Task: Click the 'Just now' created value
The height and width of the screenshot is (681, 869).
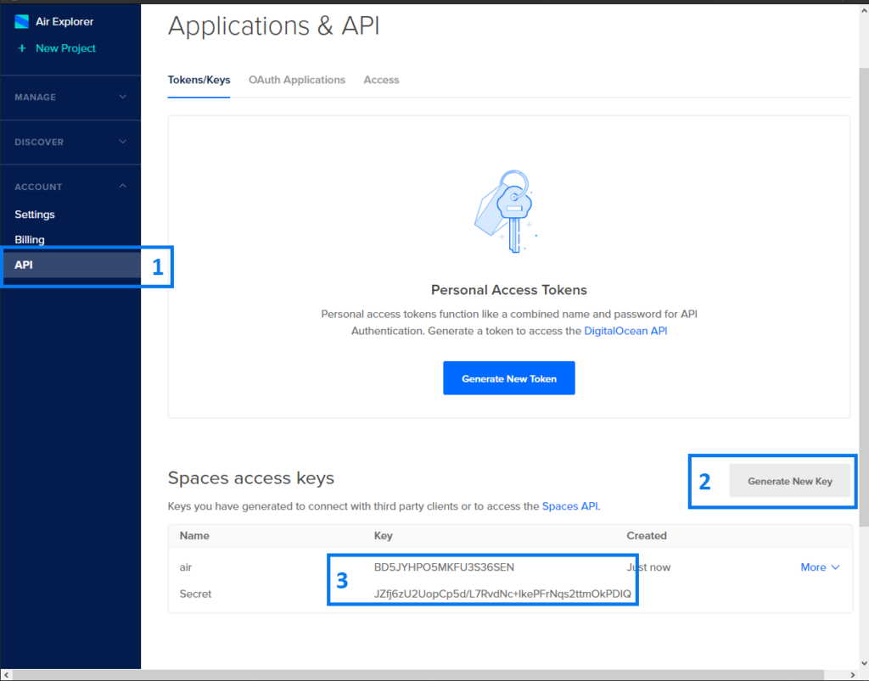Action: (648, 567)
